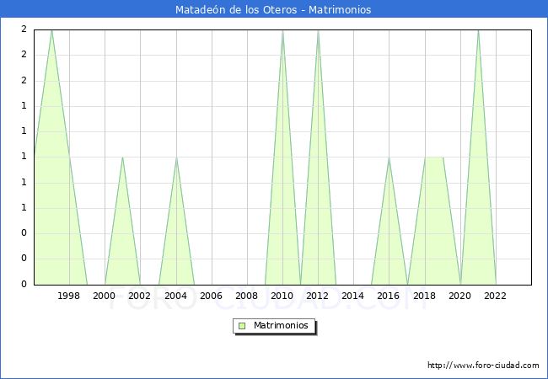
Task: Select the 2000 x-axis label
Action: click(105, 296)
